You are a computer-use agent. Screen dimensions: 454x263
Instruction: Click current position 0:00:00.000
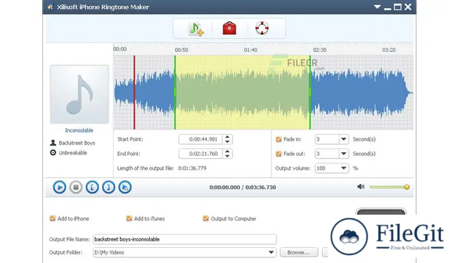pyautogui.click(x=225, y=187)
